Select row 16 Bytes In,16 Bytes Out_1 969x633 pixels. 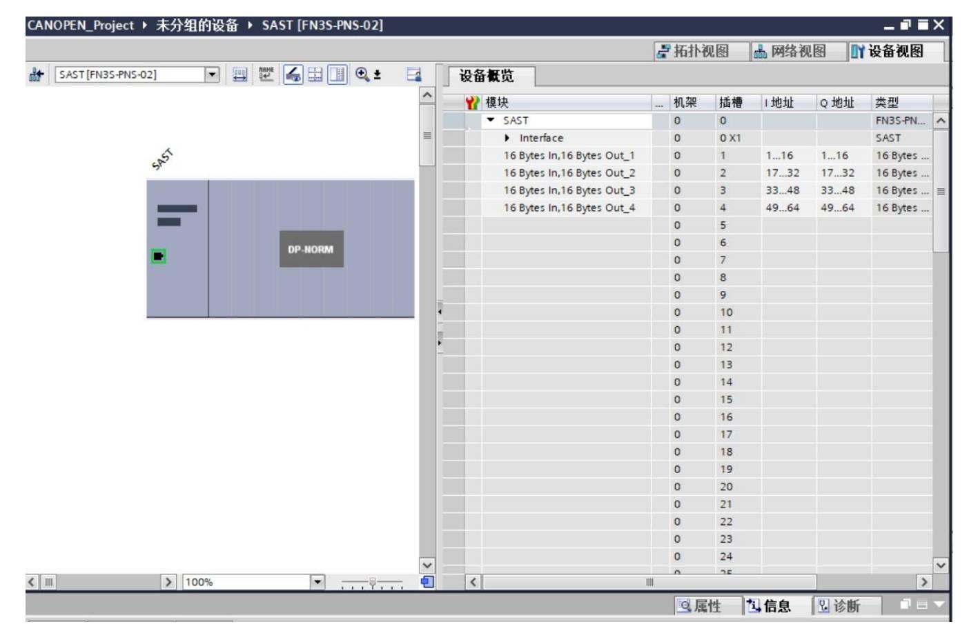569,156
